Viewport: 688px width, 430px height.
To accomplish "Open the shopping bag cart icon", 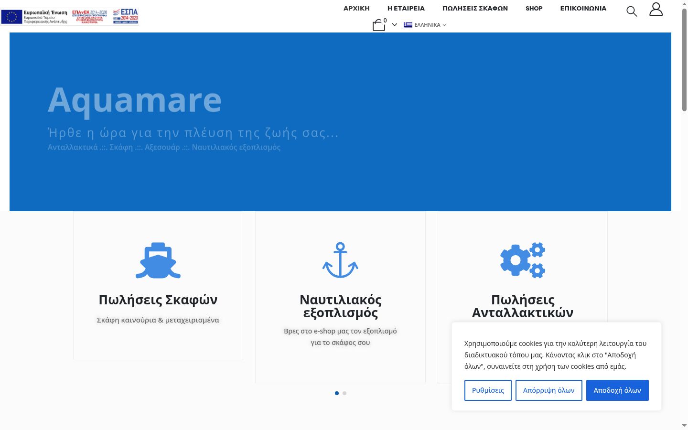I will coord(379,25).
